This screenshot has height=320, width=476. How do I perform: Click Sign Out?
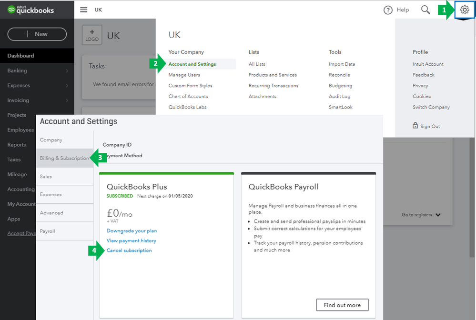(x=430, y=127)
